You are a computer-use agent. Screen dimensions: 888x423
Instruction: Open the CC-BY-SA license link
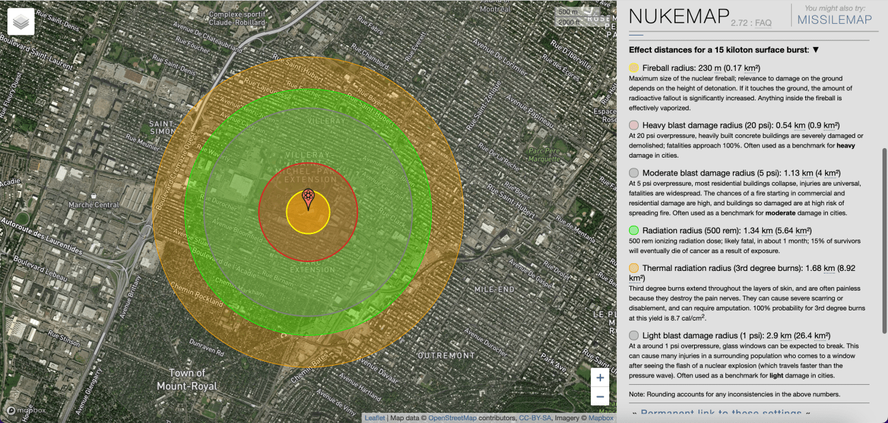coord(536,418)
